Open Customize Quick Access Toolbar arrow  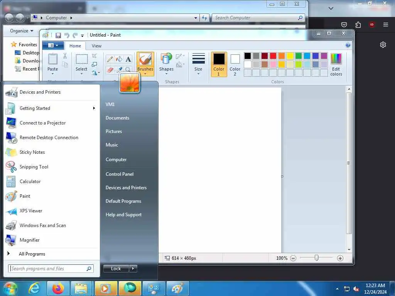click(82, 35)
